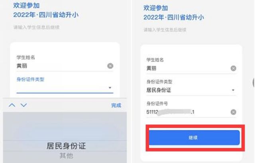Clear the student name in left form
Image resolution: width=255 pixels, height=163 pixels.
110,66
